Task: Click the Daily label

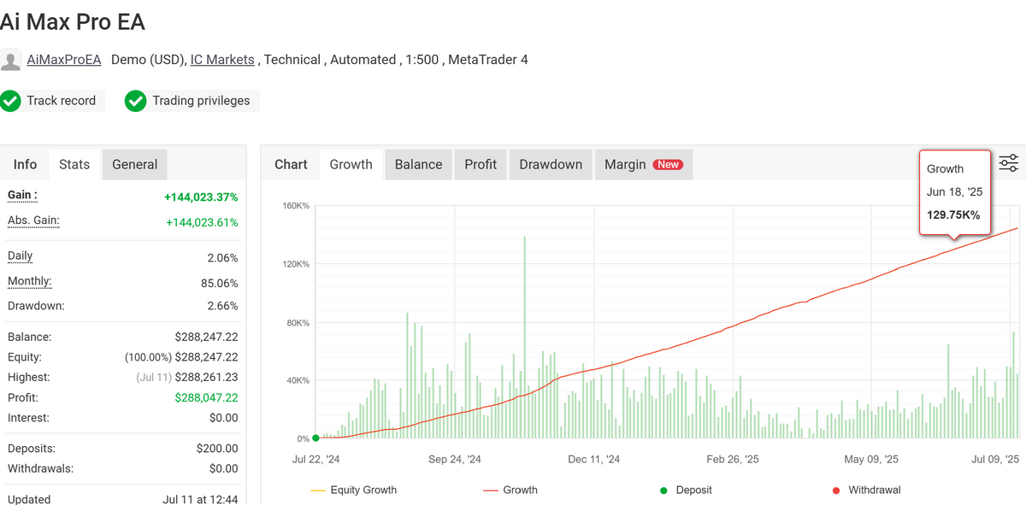Action: (20, 256)
